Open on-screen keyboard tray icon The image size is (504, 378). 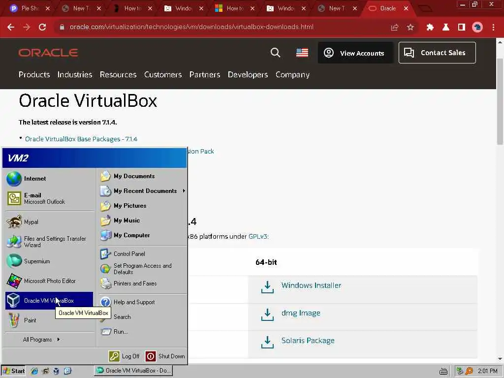pyautogui.click(x=443, y=371)
